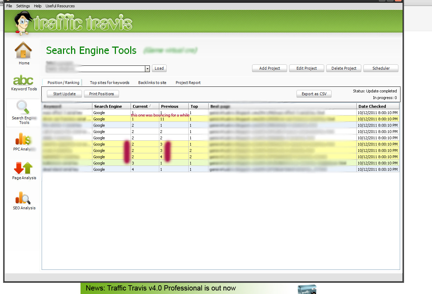Open the SEO Analysis section
Viewport: 432px width, 294px height.
click(24, 201)
